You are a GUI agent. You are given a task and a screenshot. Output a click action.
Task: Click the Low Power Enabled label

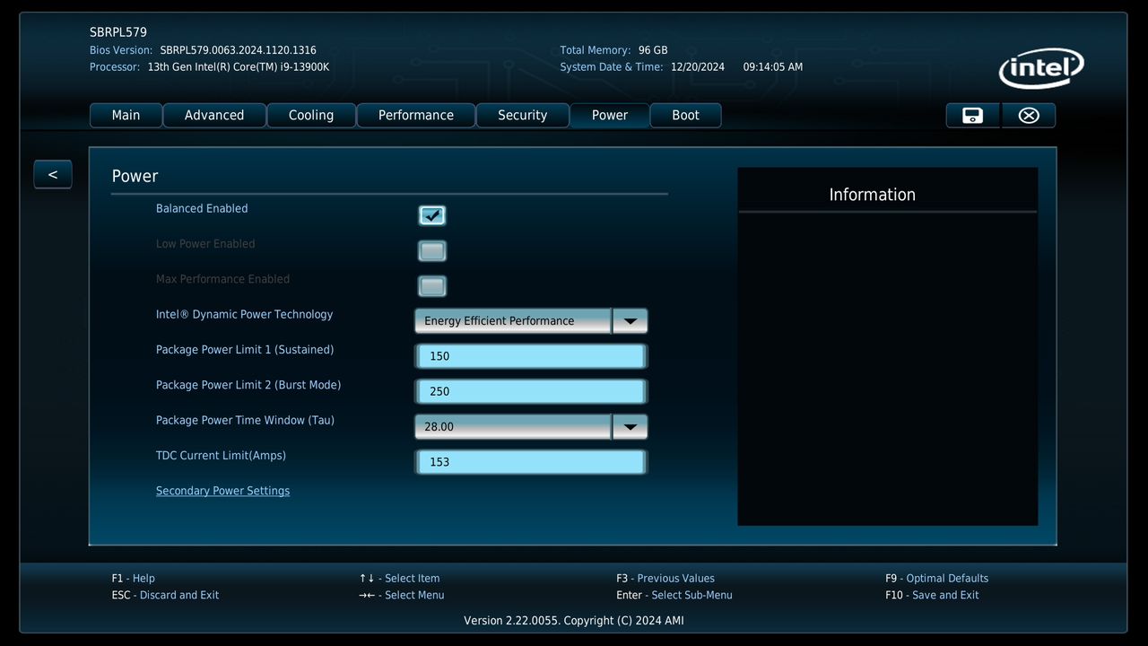click(205, 244)
